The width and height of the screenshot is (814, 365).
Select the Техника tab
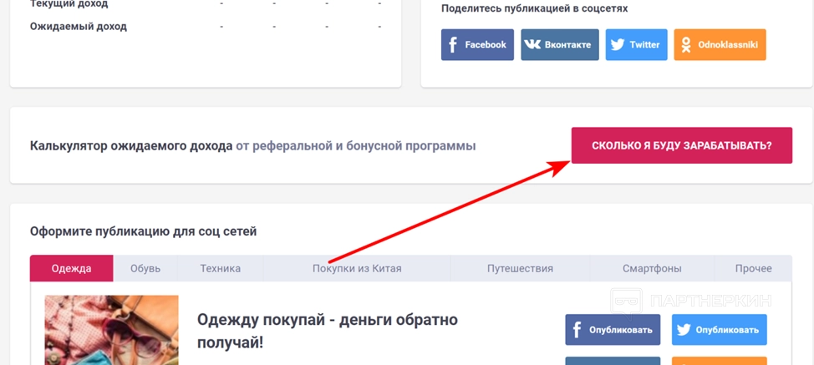click(x=221, y=269)
